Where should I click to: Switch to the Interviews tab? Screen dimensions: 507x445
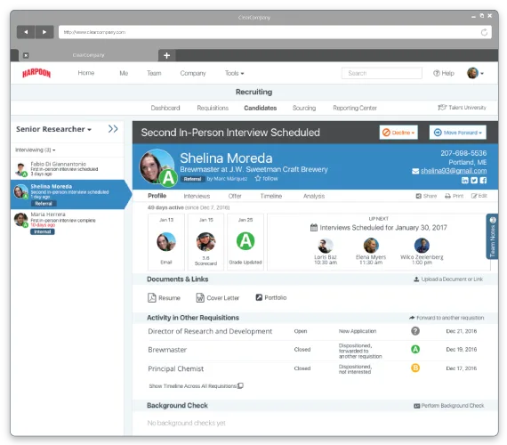pos(197,196)
